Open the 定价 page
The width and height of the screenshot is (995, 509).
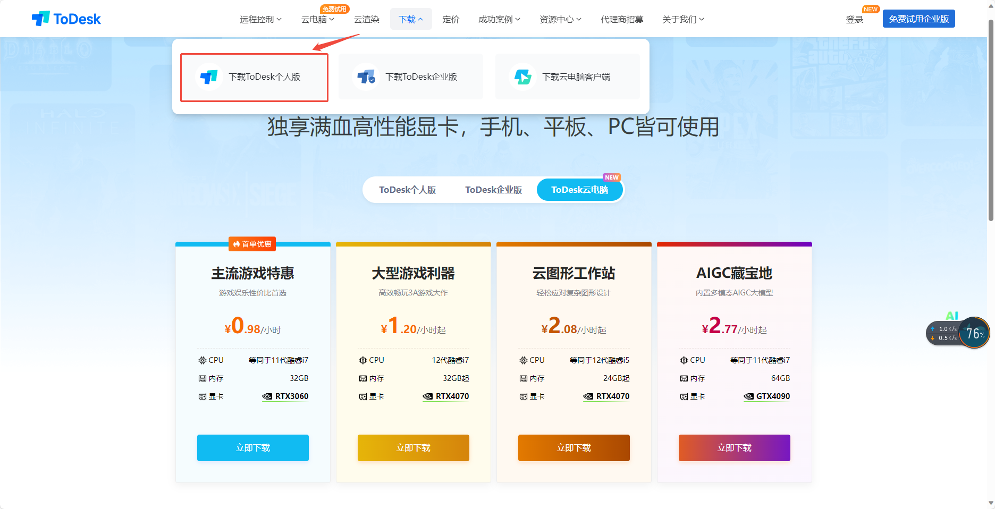(x=451, y=19)
